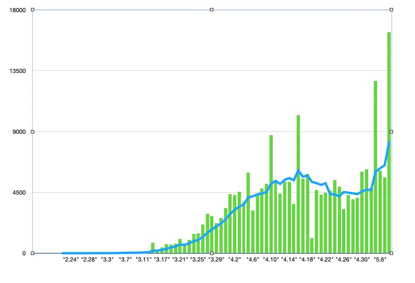Click the "3.29" x-axis label
Image resolution: width=415 pixels, height=283 pixels.
click(x=216, y=259)
